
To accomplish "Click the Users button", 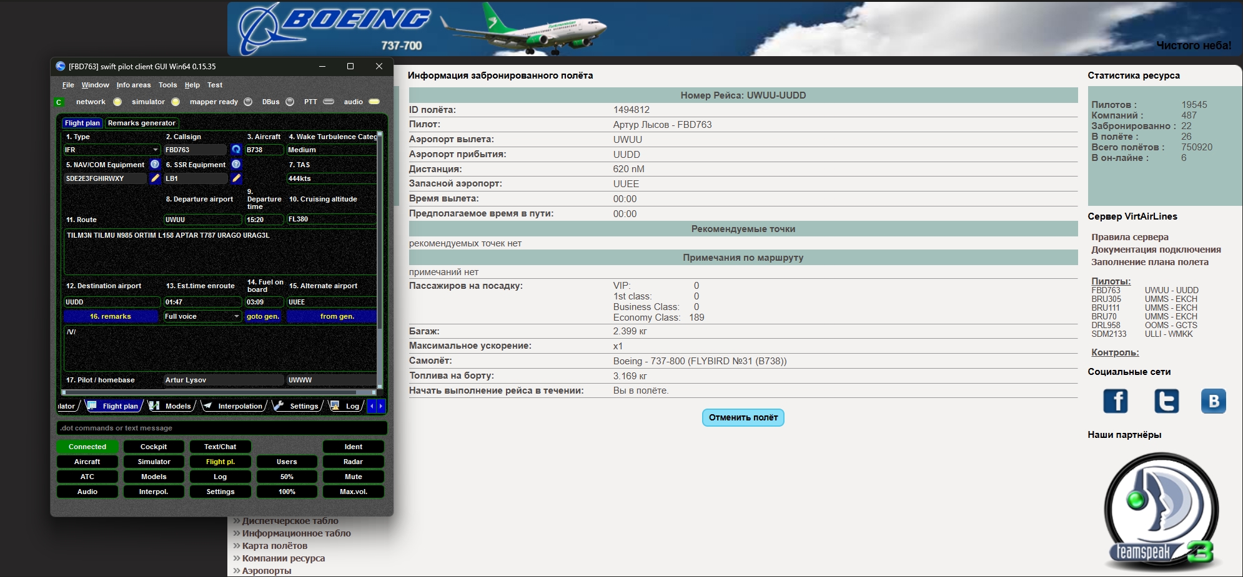I will click(287, 462).
